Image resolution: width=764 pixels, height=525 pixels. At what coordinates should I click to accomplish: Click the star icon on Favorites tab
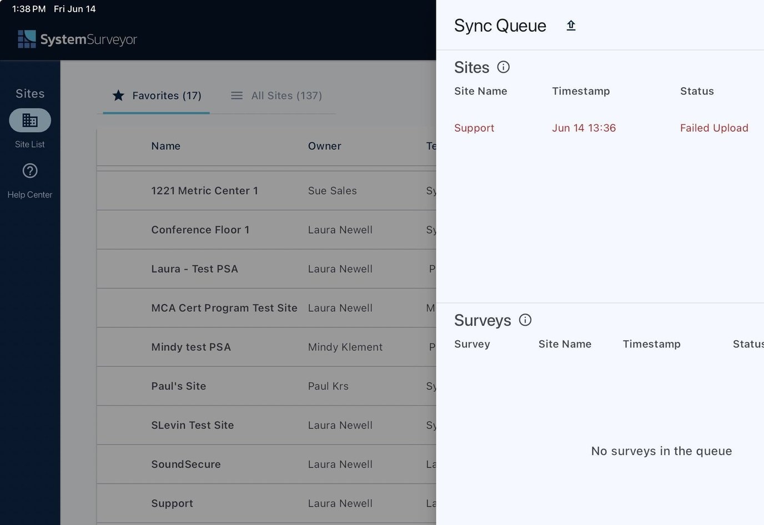[x=118, y=95]
